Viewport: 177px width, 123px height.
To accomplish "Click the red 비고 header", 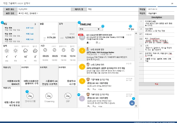I will coord(156,84).
